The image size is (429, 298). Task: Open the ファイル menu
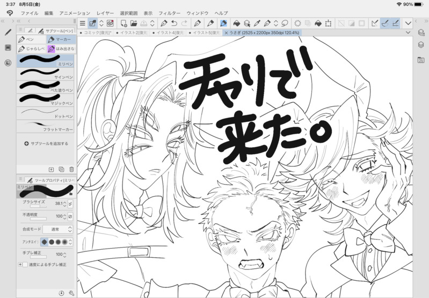30,13
